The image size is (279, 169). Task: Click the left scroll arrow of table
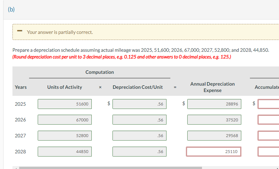click(x=16, y=168)
